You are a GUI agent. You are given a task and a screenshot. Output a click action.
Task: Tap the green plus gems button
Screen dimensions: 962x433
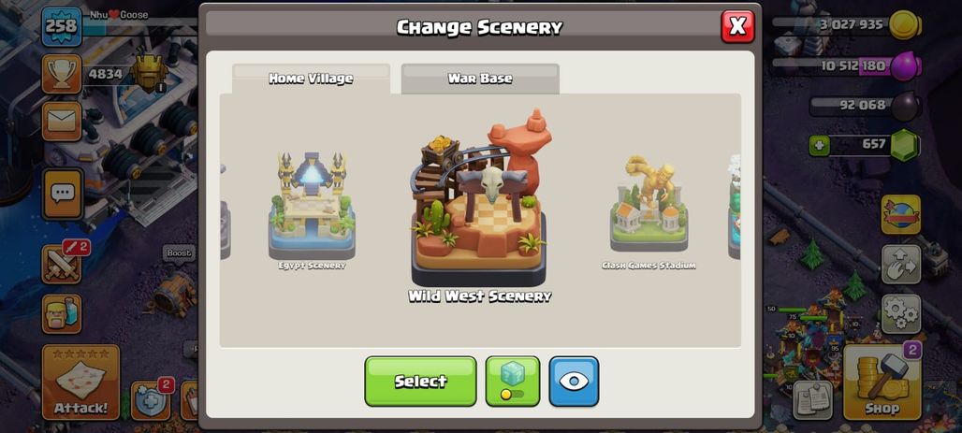819,145
